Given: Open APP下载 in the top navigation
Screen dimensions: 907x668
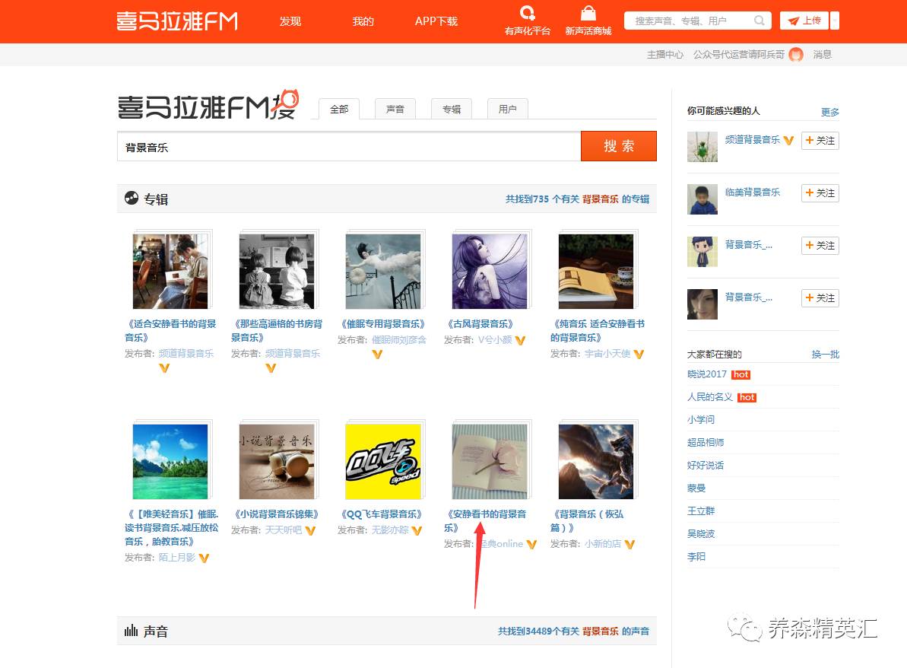Looking at the screenshot, I should click(x=436, y=21).
